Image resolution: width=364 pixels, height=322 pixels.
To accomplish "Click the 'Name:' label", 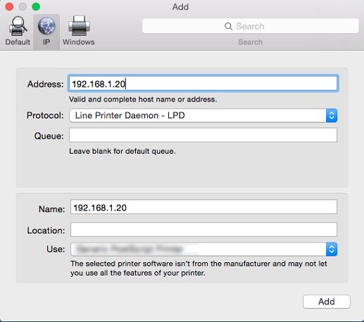I will pyautogui.click(x=51, y=209).
